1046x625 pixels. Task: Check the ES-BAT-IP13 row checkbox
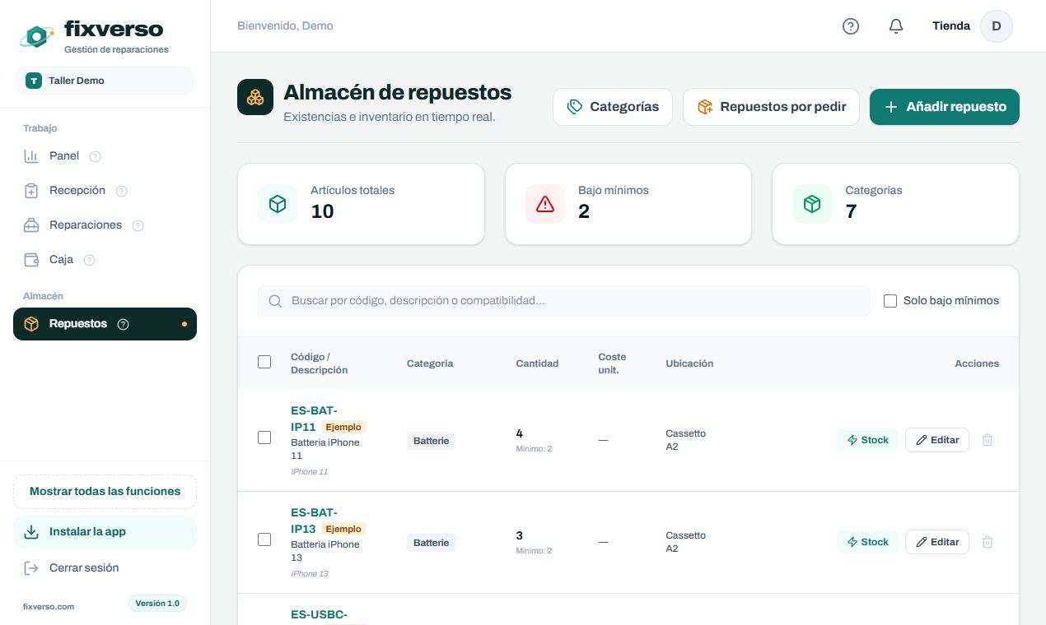click(264, 539)
